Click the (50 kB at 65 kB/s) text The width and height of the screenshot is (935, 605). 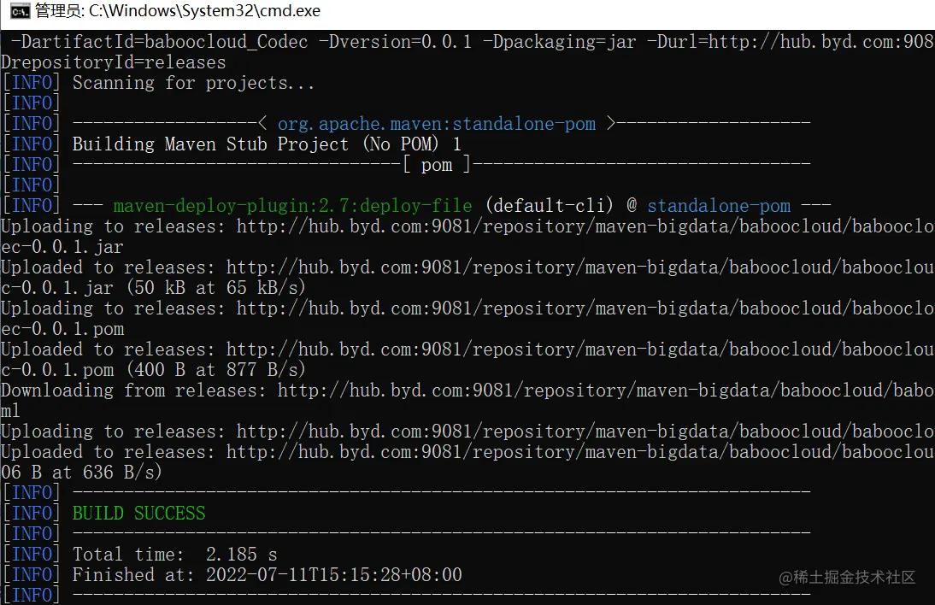click(216, 288)
